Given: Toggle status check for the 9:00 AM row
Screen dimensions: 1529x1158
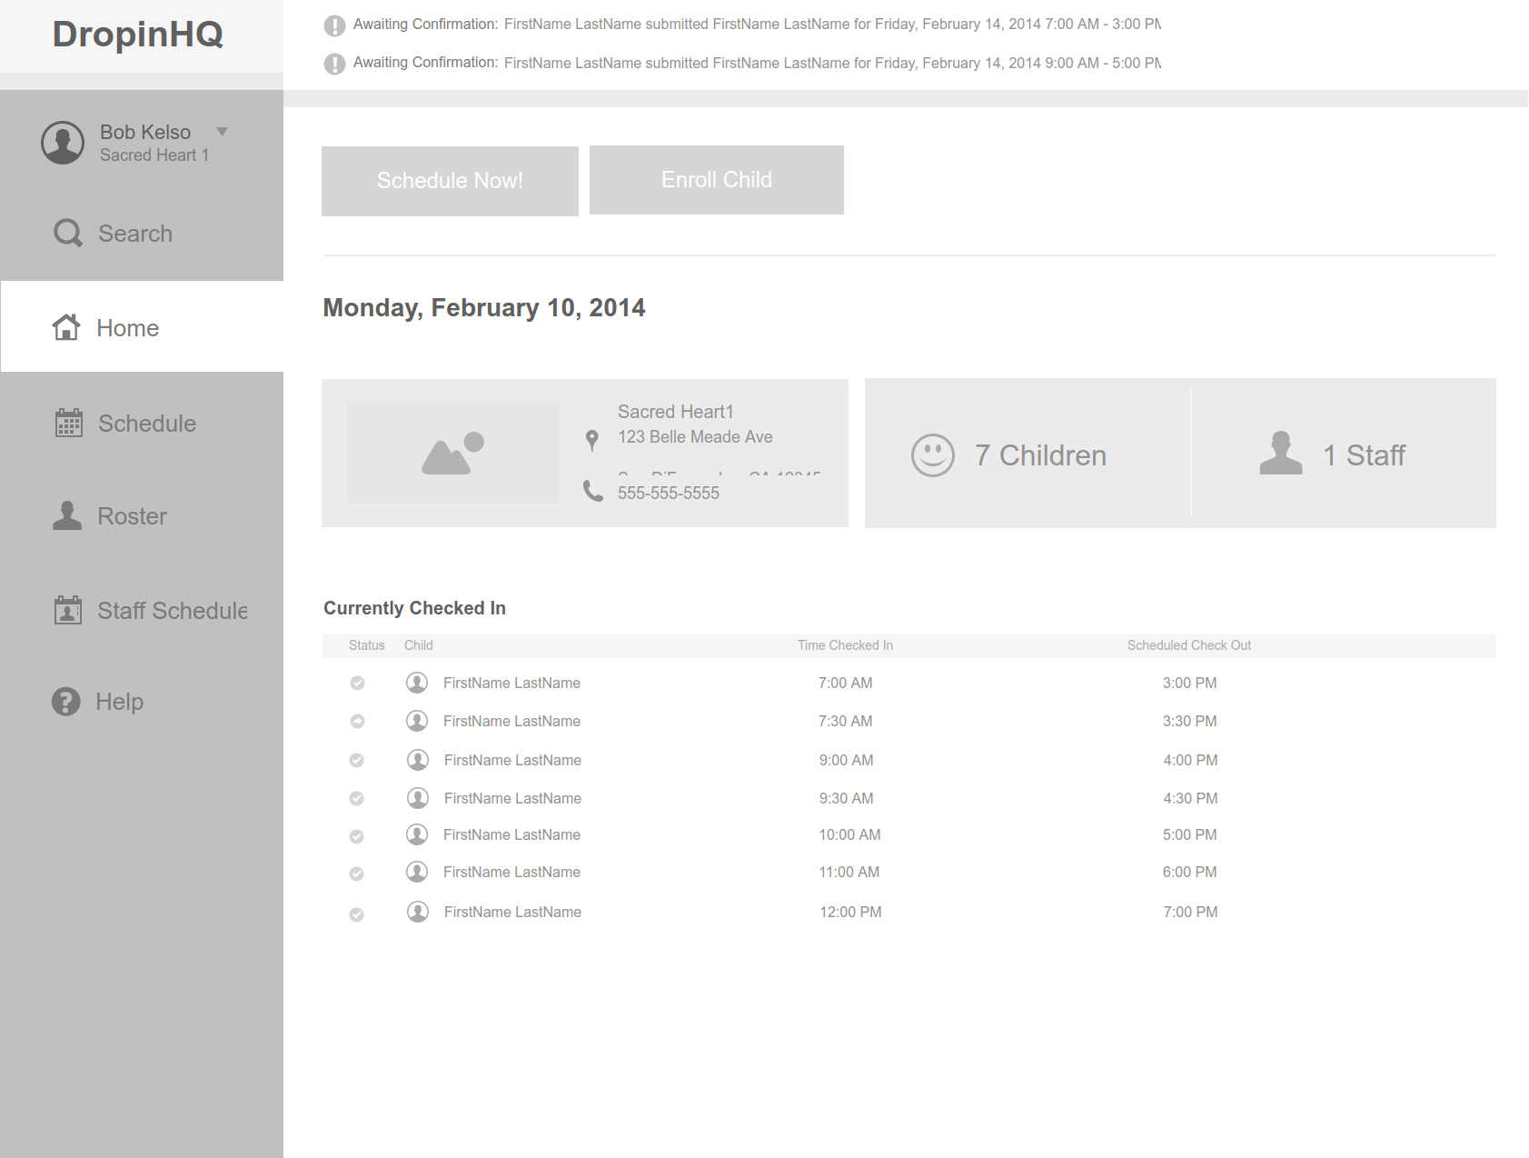Looking at the screenshot, I should coord(357,761).
